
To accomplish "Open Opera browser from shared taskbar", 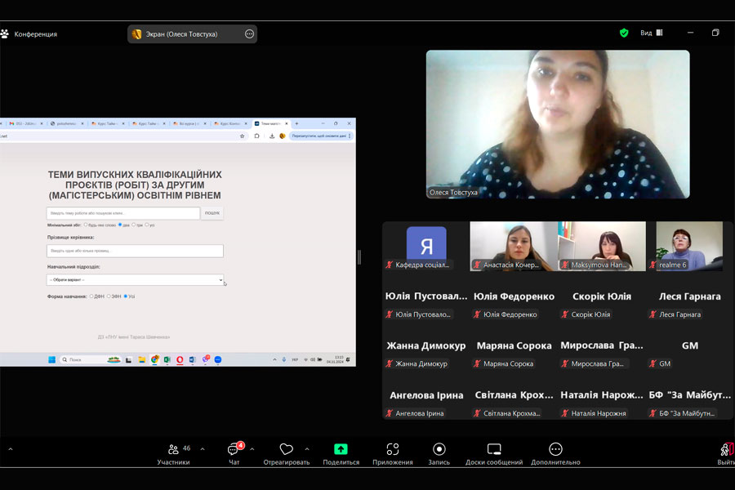I will tap(180, 359).
